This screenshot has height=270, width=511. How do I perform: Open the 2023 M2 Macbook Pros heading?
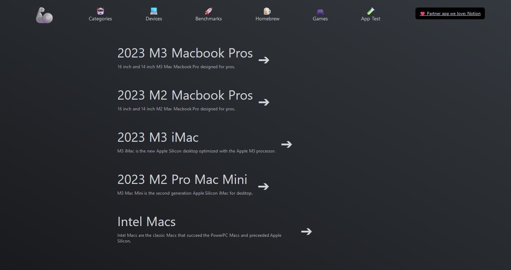[x=185, y=95]
